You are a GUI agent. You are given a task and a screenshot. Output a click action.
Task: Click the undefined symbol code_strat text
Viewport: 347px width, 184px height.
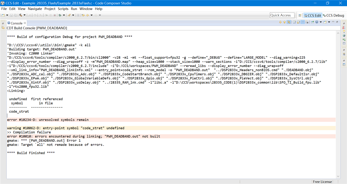tap(19, 112)
